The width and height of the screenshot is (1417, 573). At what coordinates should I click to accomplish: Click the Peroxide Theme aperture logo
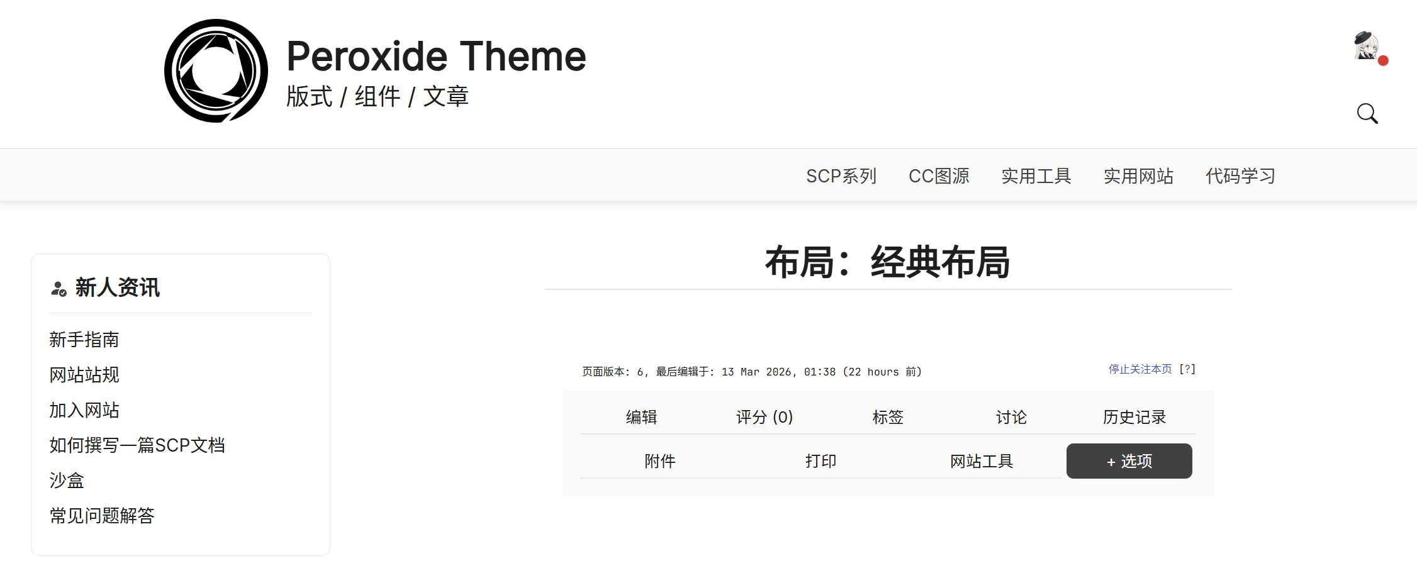(216, 71)
